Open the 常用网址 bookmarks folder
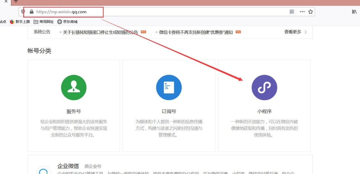360x174 pixels. tap(43, 22)
